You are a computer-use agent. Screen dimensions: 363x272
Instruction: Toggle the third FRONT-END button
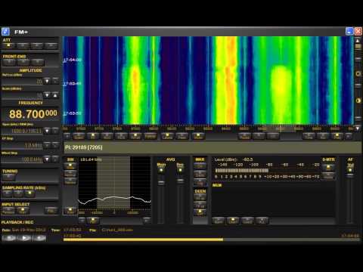tap(38, 63)
